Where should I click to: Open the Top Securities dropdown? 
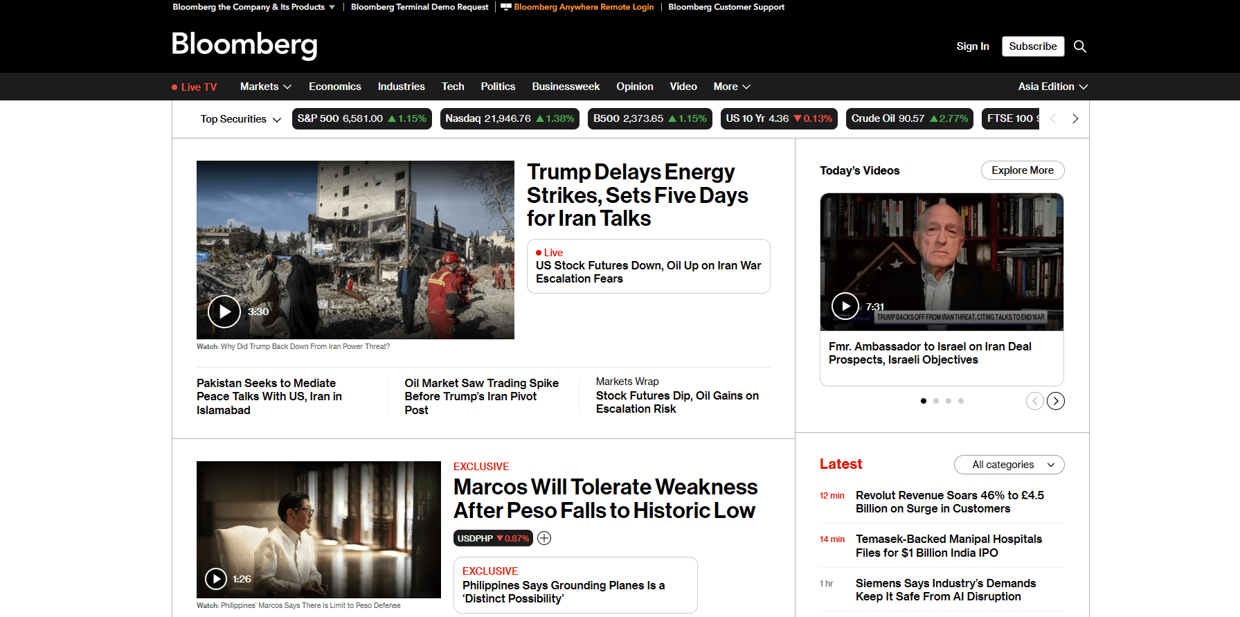coord(241,119)
